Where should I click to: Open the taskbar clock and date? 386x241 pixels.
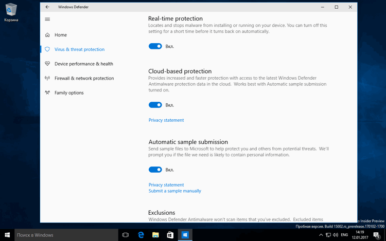click(x=360, y=235)
